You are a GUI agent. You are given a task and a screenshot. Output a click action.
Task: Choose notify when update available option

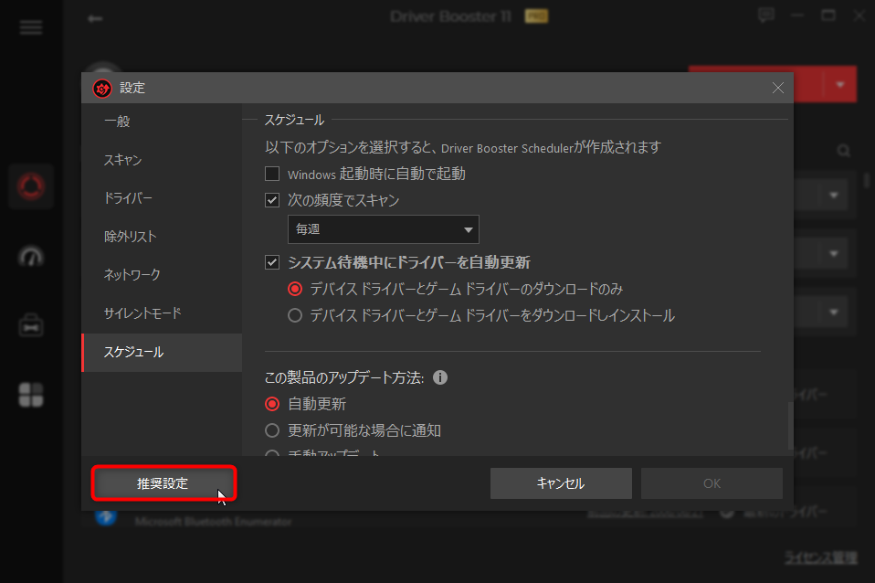click(x=272, y=430)
